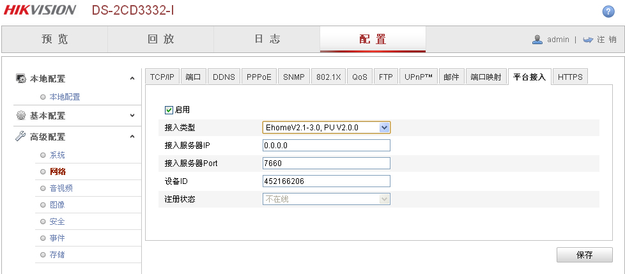Open the 802.1X tab

(x=329, y=77)
